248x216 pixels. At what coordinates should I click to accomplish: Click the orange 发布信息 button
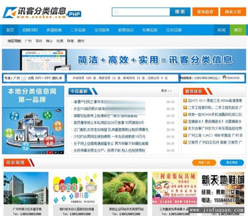[x=205, y=12]
